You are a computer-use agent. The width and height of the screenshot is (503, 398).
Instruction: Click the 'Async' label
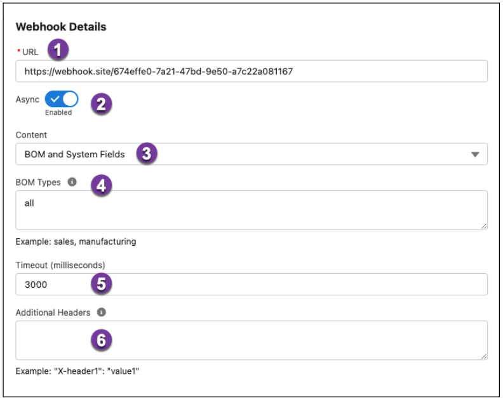coord(27,99)
